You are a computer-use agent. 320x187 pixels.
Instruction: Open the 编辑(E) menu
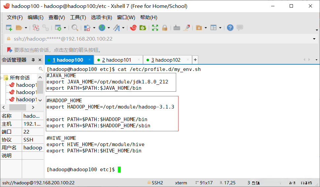(x=36, y=17)
